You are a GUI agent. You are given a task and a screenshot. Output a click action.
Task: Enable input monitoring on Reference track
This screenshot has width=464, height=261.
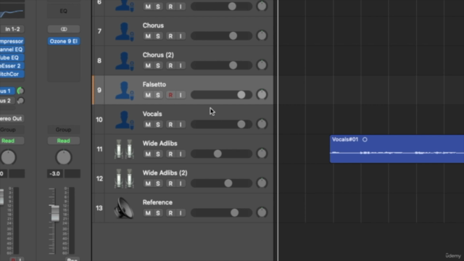pyautogui.click(x=181, y=212)
